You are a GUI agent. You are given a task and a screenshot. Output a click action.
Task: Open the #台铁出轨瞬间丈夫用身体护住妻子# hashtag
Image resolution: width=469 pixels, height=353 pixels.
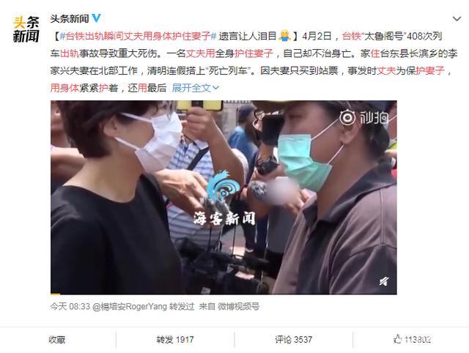click(x=138, y=36)
